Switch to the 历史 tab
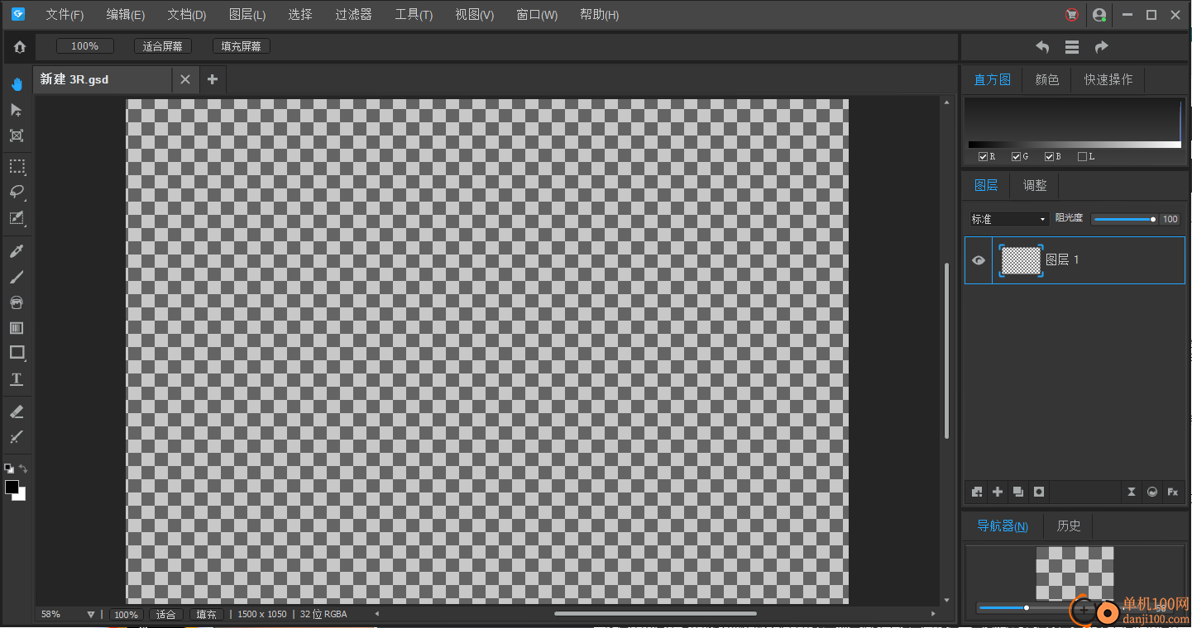 [x=1069, y=526]
